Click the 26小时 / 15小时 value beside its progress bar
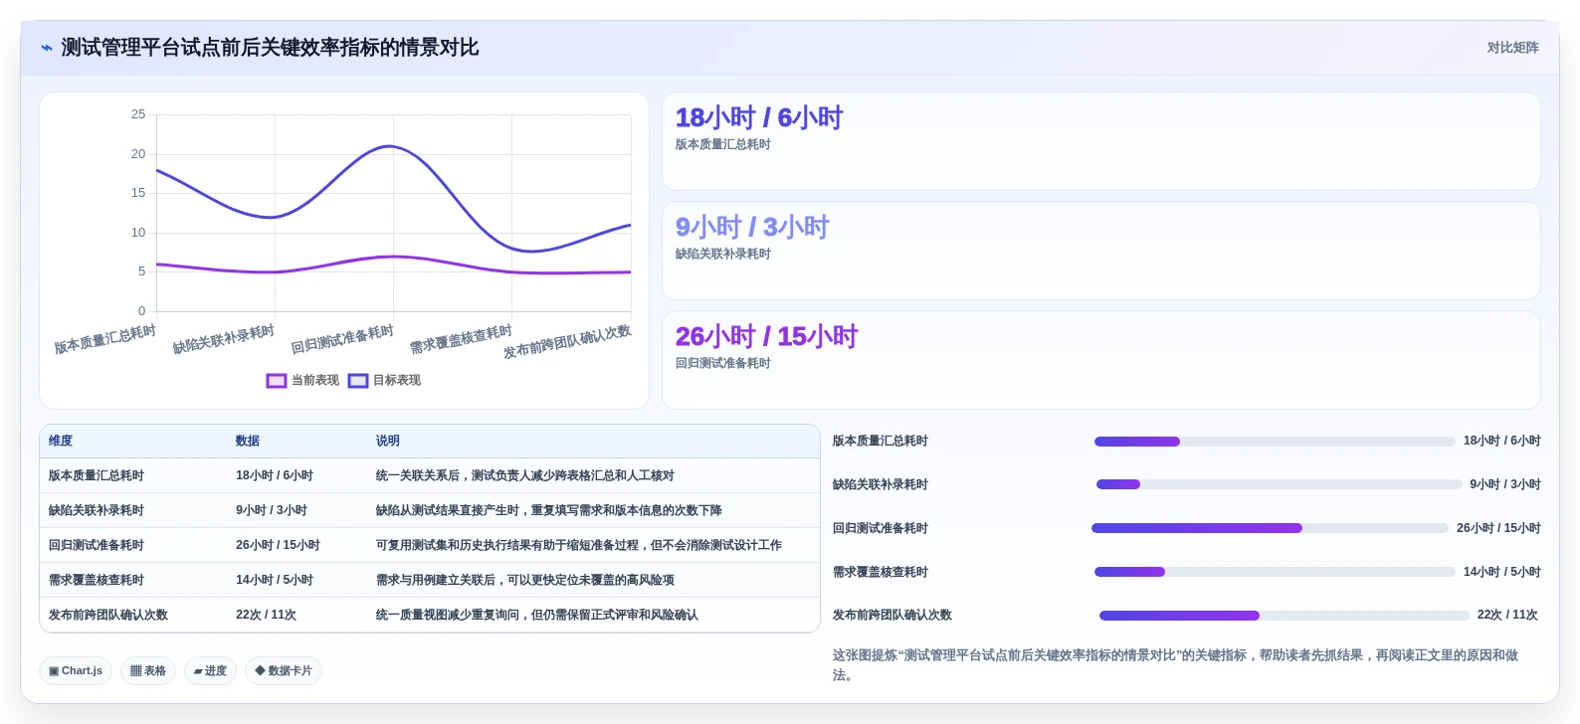This screenshot has height=724, width=1580. click(x=1498, y=529)
